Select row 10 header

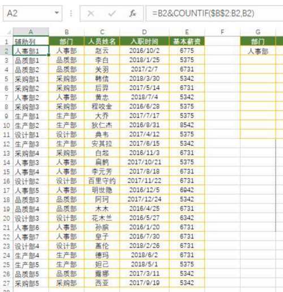point(6,125)
